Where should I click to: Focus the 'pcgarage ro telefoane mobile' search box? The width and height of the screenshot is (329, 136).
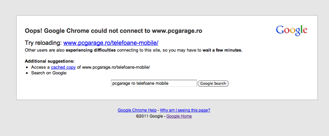click(x=154, y=83)
